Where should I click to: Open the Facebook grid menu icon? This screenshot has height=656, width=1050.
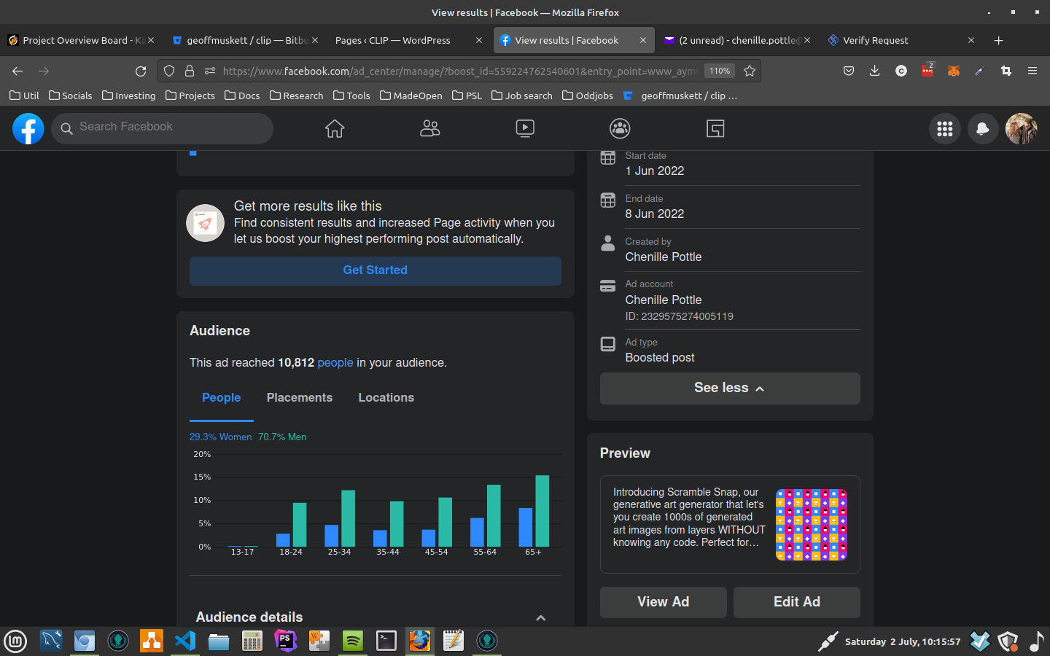(945, 128)
